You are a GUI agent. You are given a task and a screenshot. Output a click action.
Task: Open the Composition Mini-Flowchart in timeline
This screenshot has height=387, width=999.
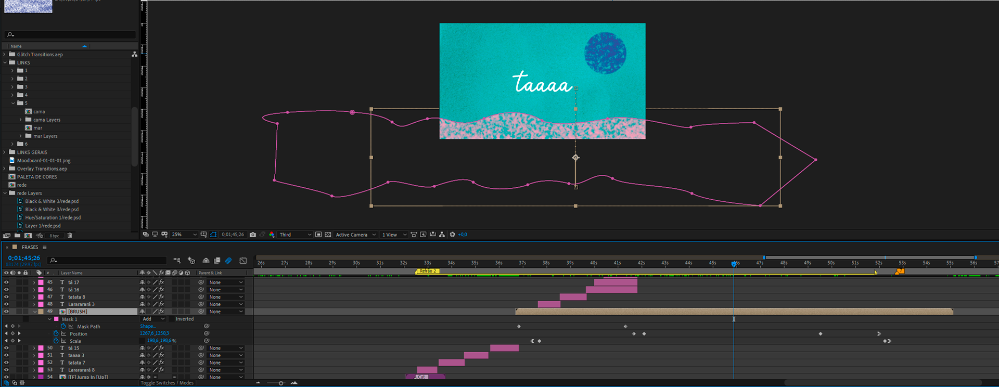(177, 261)
